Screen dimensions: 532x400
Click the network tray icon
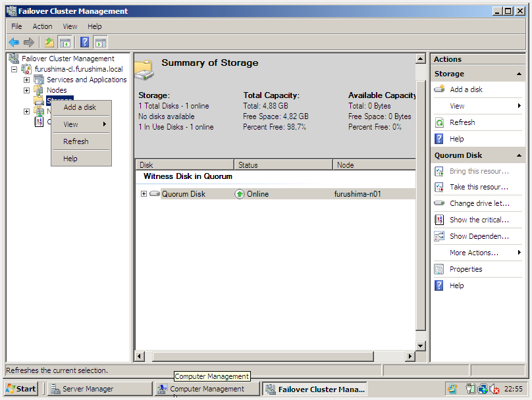click(x=483, y=388)
